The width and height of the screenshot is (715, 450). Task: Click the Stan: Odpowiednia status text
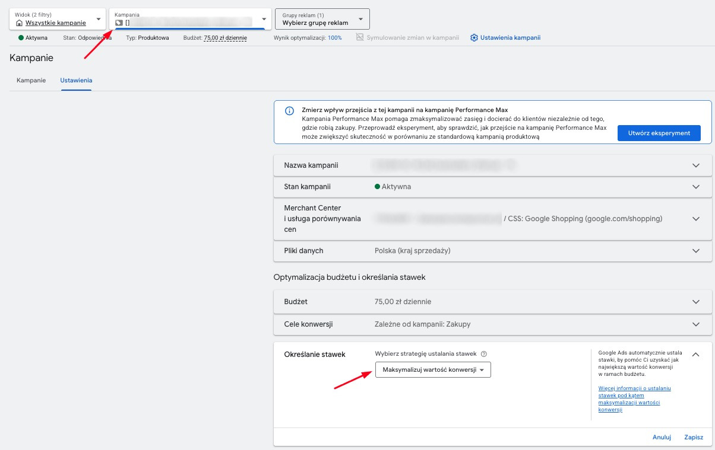tap(87, 38)
